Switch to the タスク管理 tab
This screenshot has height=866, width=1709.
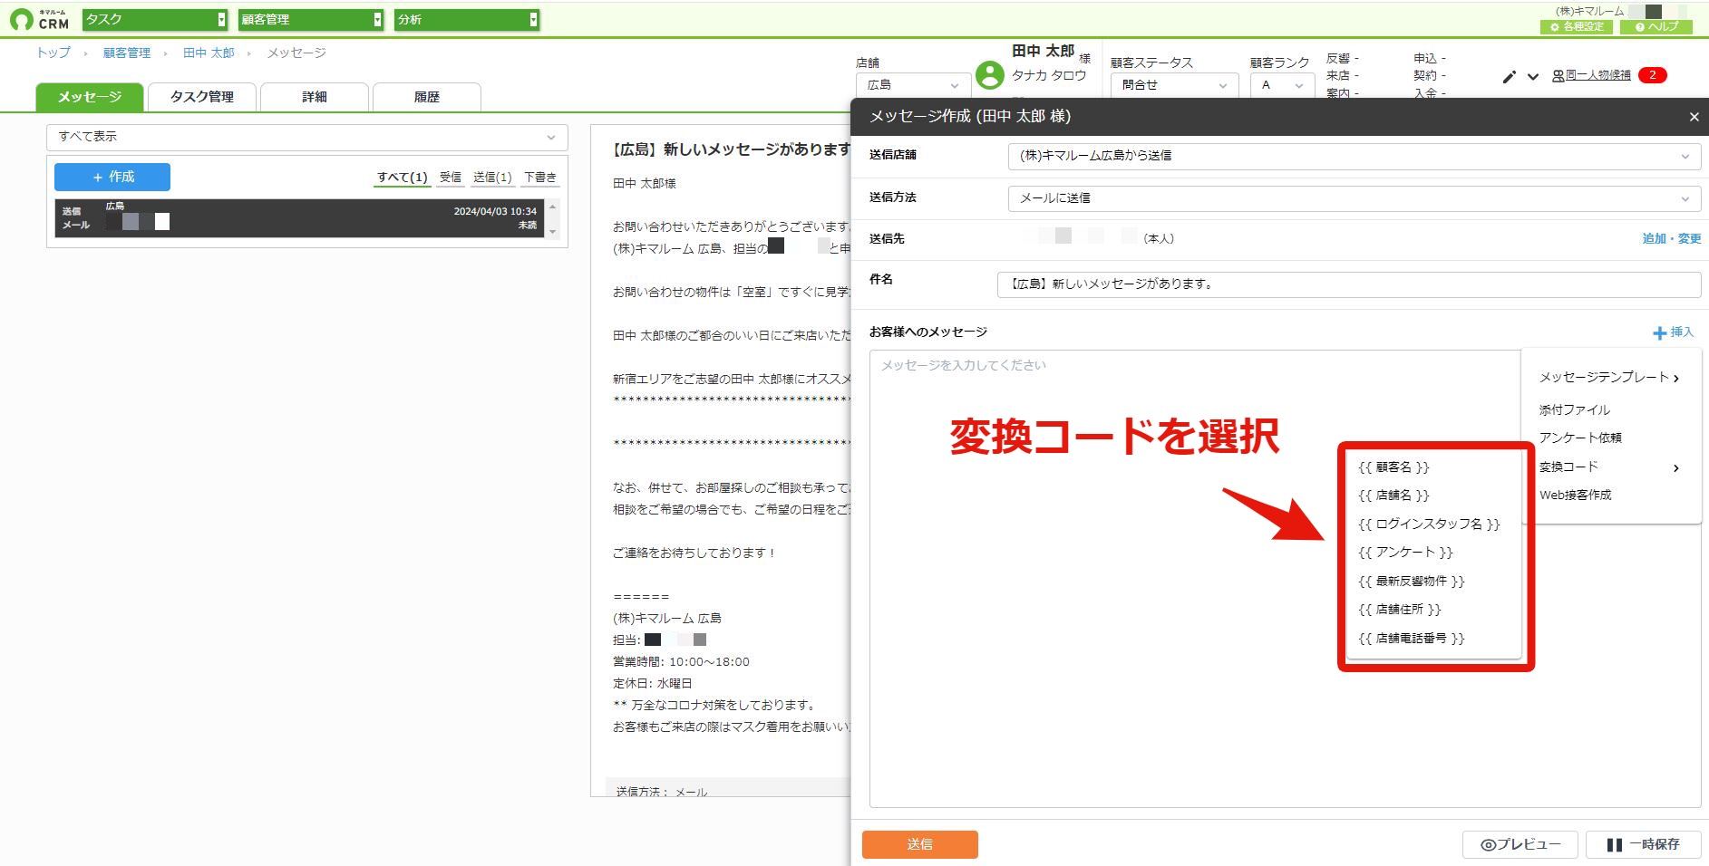pyautogui.click(x=202, y=97)
